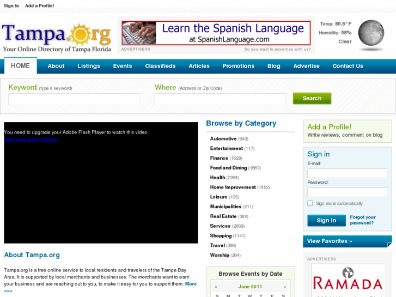The width and height of the screenshot is (396, 297).
Task: Focus the Where address input field
Action: pyautogui.click(x=220, y=99)
